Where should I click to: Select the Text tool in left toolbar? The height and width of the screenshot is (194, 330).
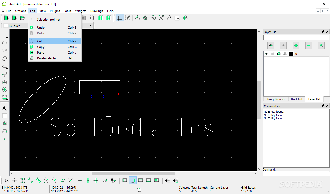pos(5,108)
